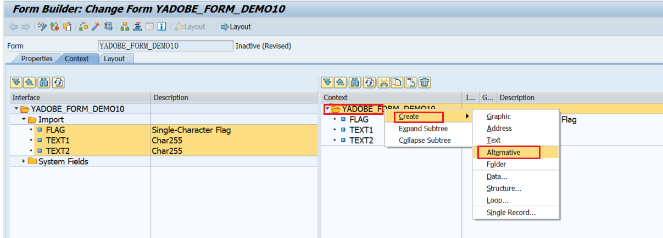Click the Form name input field

coord(165,46)
